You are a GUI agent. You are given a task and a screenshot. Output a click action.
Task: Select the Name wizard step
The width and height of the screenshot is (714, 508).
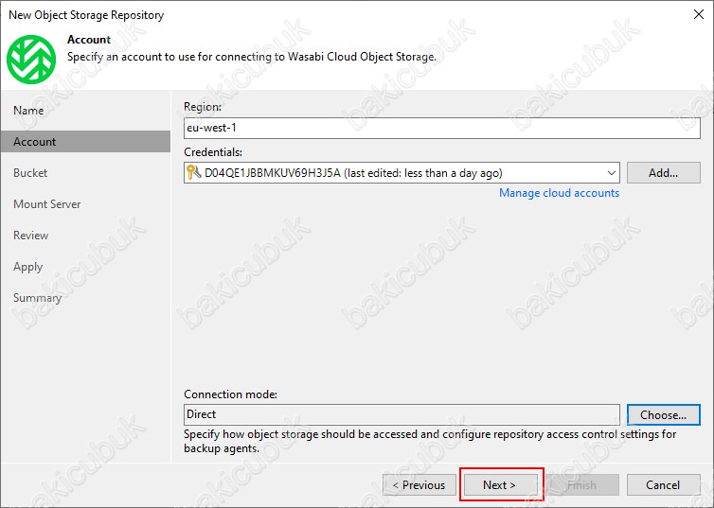click(x=28, y=111)
